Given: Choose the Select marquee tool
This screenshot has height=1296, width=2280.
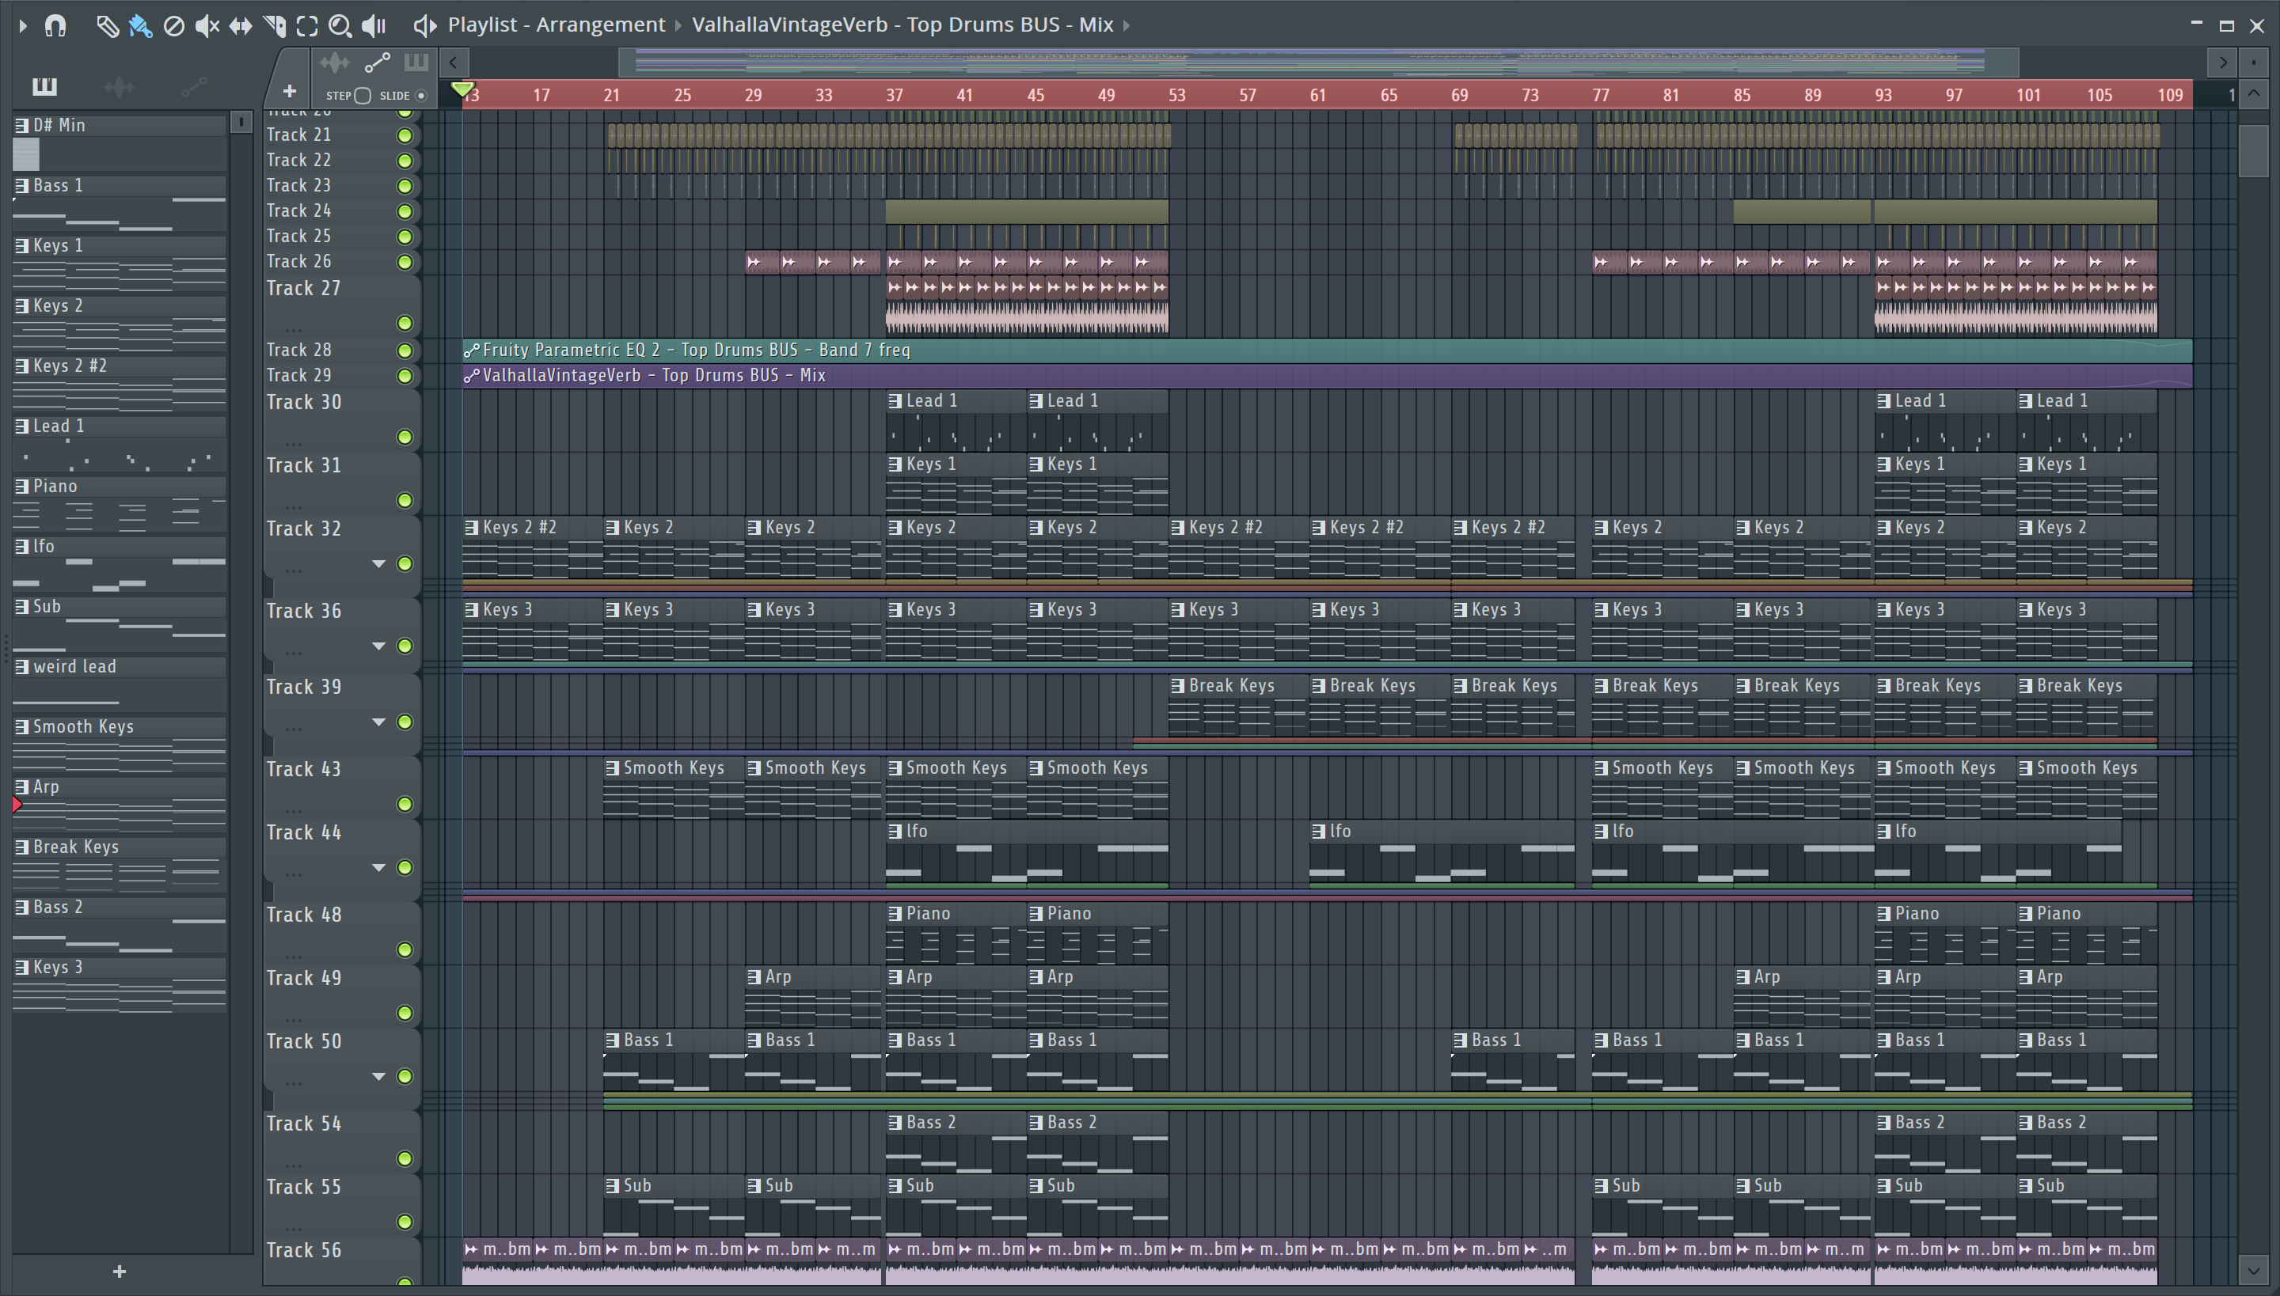Looking at the screenshot, I should [x=307, y=26].
